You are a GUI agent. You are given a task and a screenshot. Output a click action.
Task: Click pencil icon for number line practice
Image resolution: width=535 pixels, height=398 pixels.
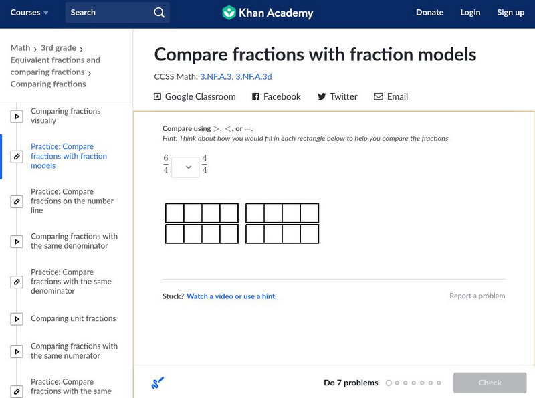click(17, 201)
